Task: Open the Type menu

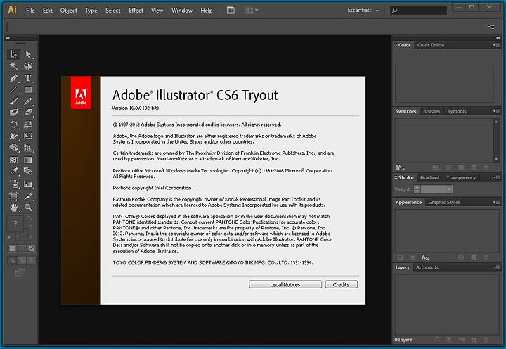Action: click(91, 11)
